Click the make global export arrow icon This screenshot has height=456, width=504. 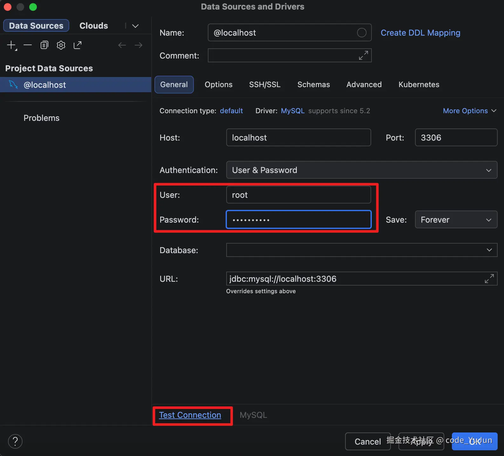(78, 45)
